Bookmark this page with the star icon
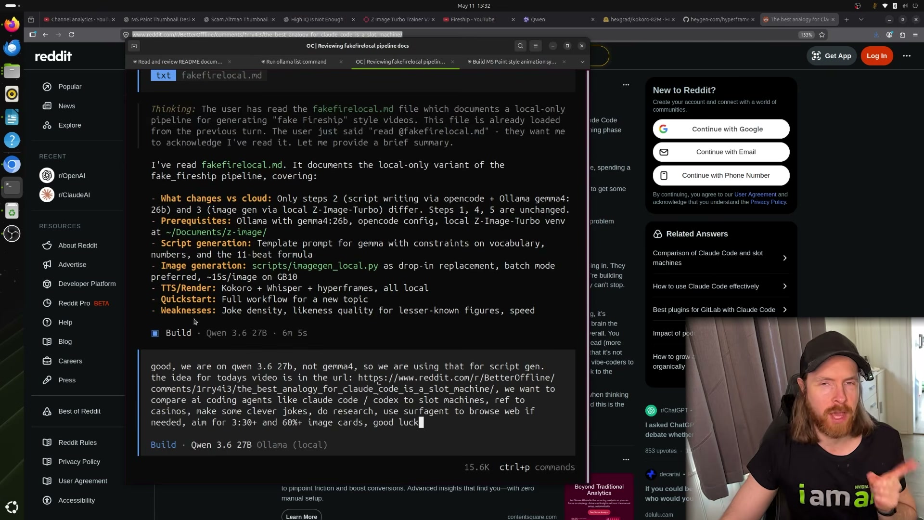The height and width of the screenshot is (520, 924). (822, 35)
